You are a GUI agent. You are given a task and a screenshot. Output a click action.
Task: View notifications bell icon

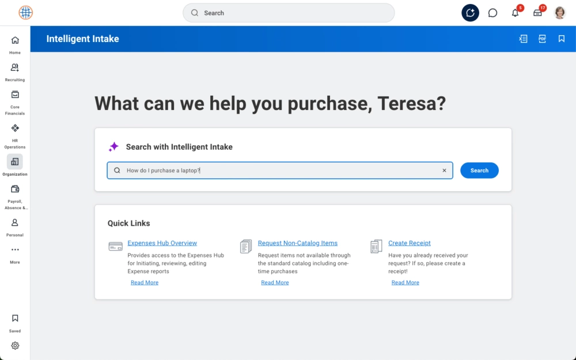(x=515, y=13)
